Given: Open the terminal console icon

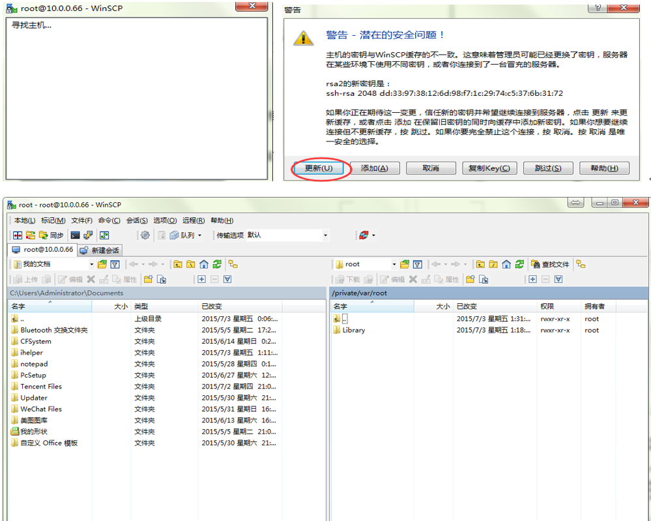Looking at the screenshot, I should point(75,235).
